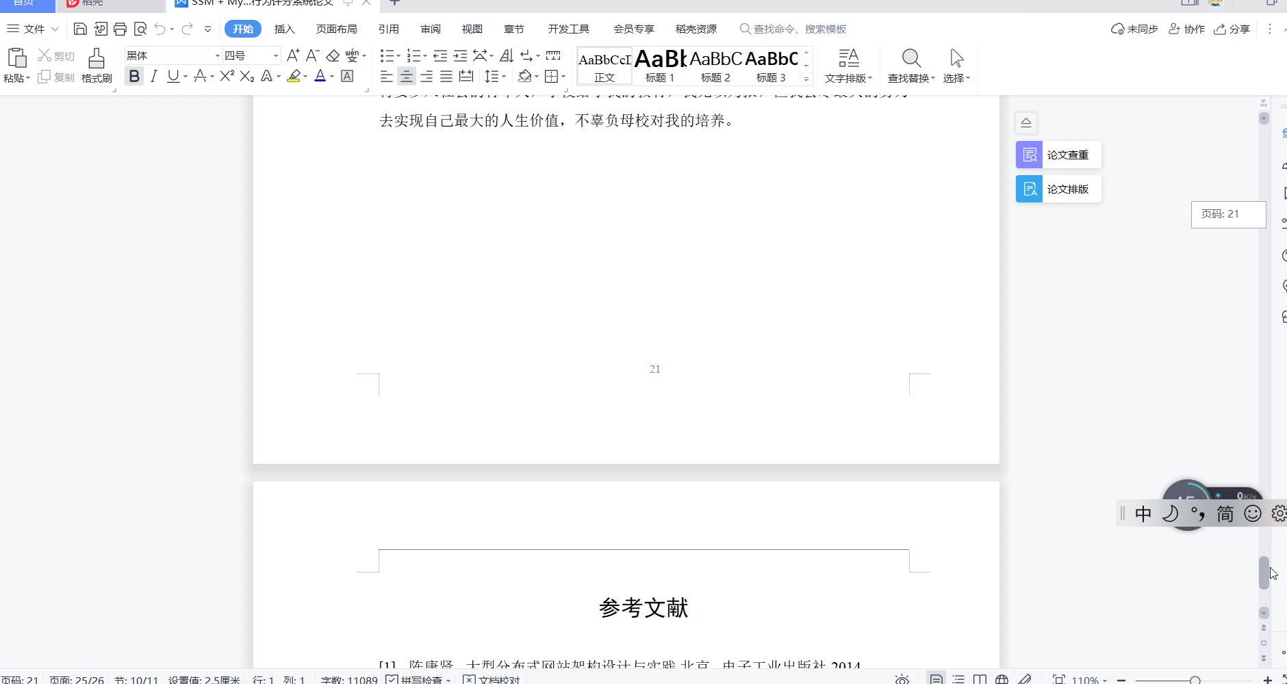Image resolution: width=1287 pixels, height=684 pixels.
Task: Click the character border icon
Action: click(x=347, y=77)
